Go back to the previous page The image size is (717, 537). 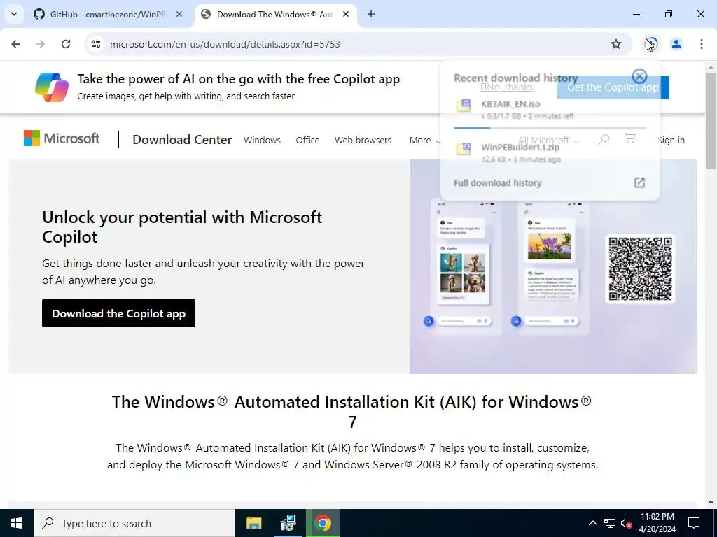tap(15, 44)
